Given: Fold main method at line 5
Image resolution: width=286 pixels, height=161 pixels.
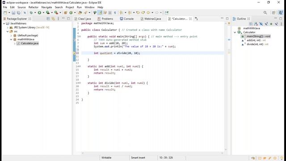Looking at the screenshot, I should point(80,37).
